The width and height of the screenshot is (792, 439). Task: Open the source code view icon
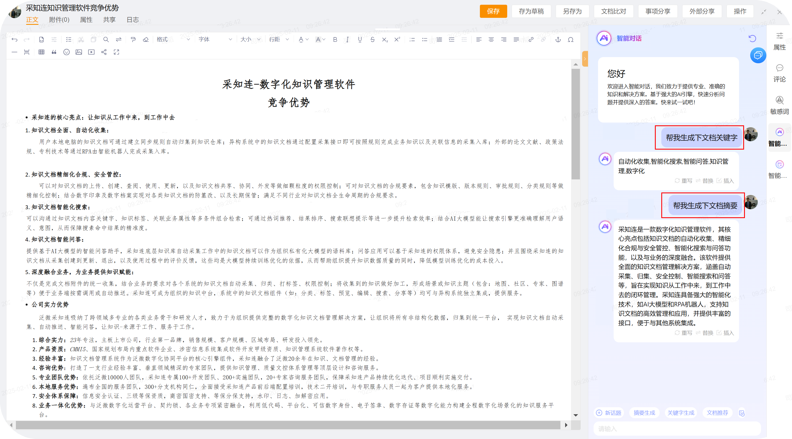coord(42,40)
